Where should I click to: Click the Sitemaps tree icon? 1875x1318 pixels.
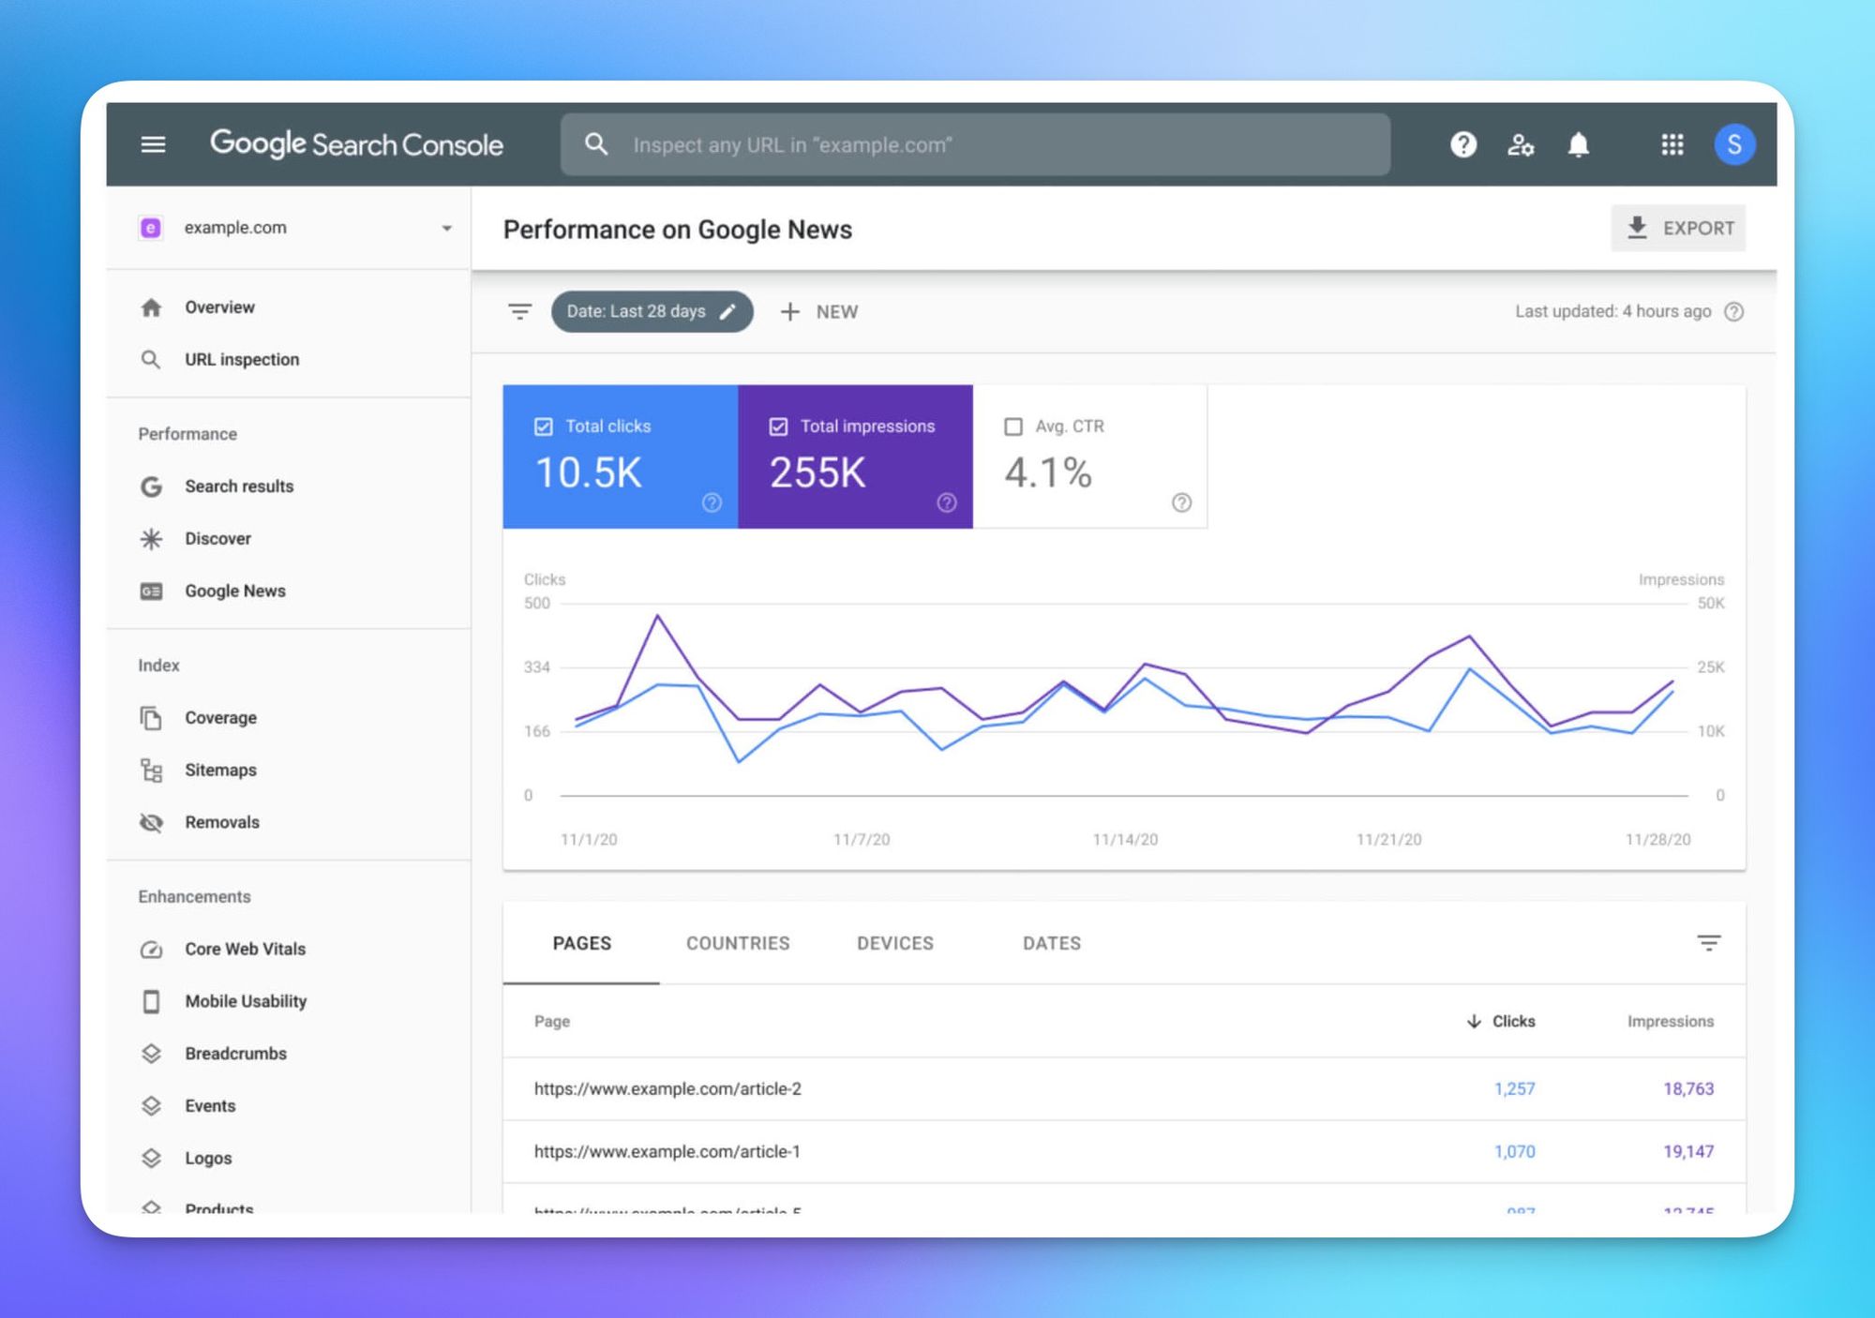click(151, 771)
